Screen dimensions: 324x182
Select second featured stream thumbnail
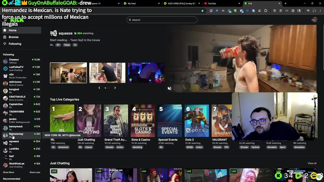pos(107,73)
